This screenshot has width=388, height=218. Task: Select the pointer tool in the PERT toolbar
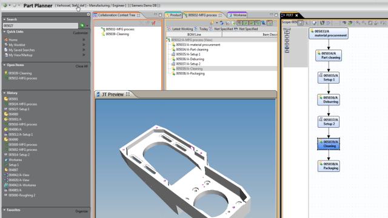pos(301,23)
